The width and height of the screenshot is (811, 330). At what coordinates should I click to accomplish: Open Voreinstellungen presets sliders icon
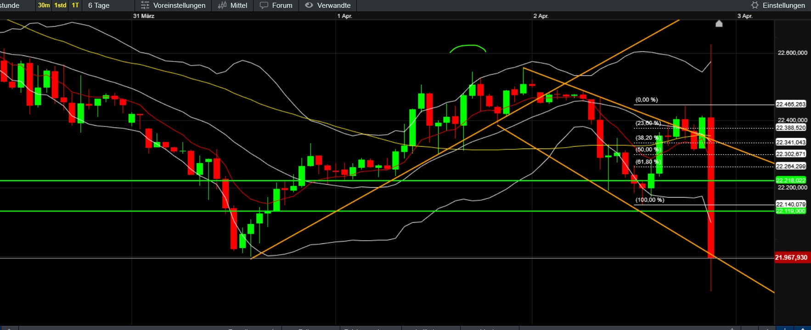[145, 5]
